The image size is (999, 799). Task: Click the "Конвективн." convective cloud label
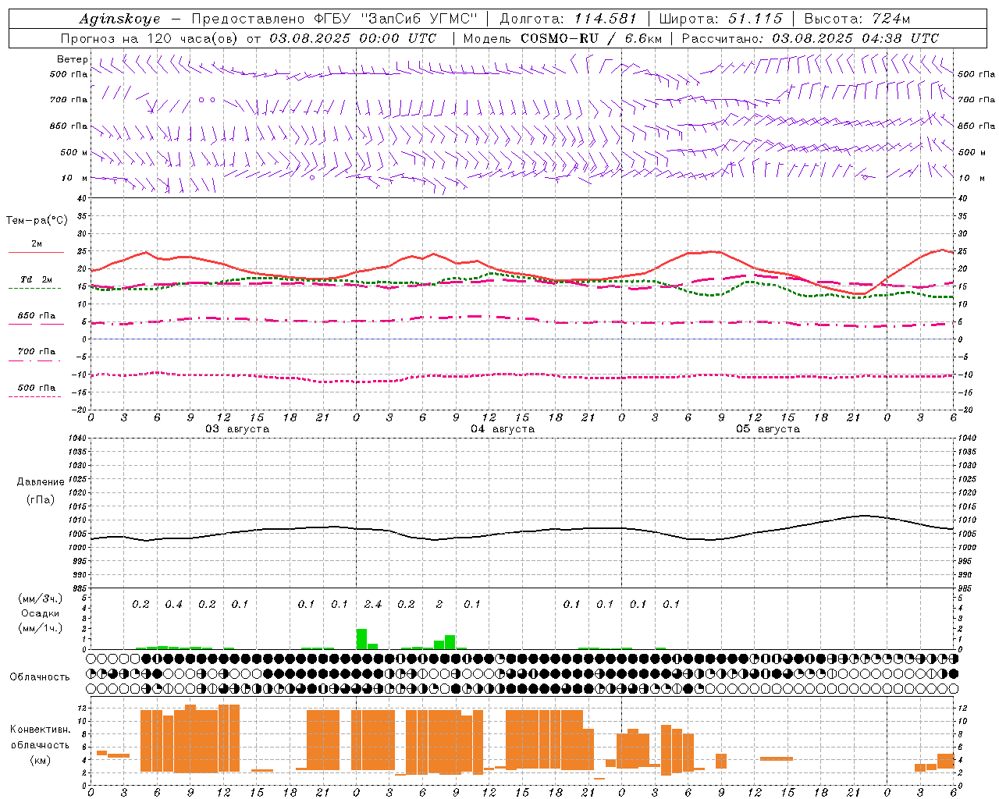(x=41, y=730)
